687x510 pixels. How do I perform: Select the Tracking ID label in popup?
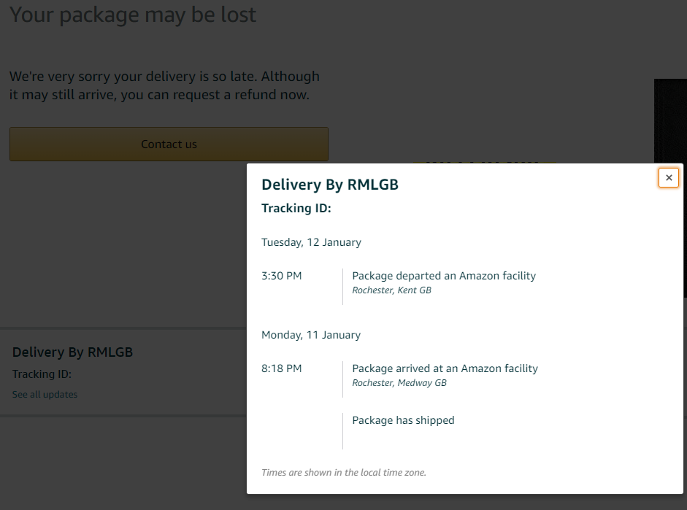(x=296, y=208)
